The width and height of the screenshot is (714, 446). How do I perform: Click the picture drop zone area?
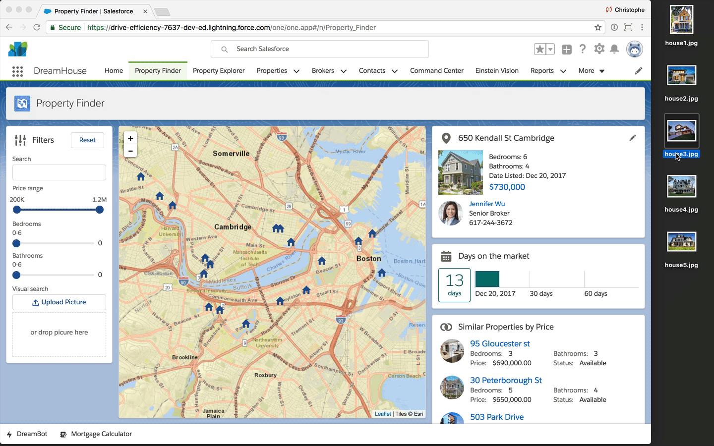pyautogui.click(x=59, y=334)
